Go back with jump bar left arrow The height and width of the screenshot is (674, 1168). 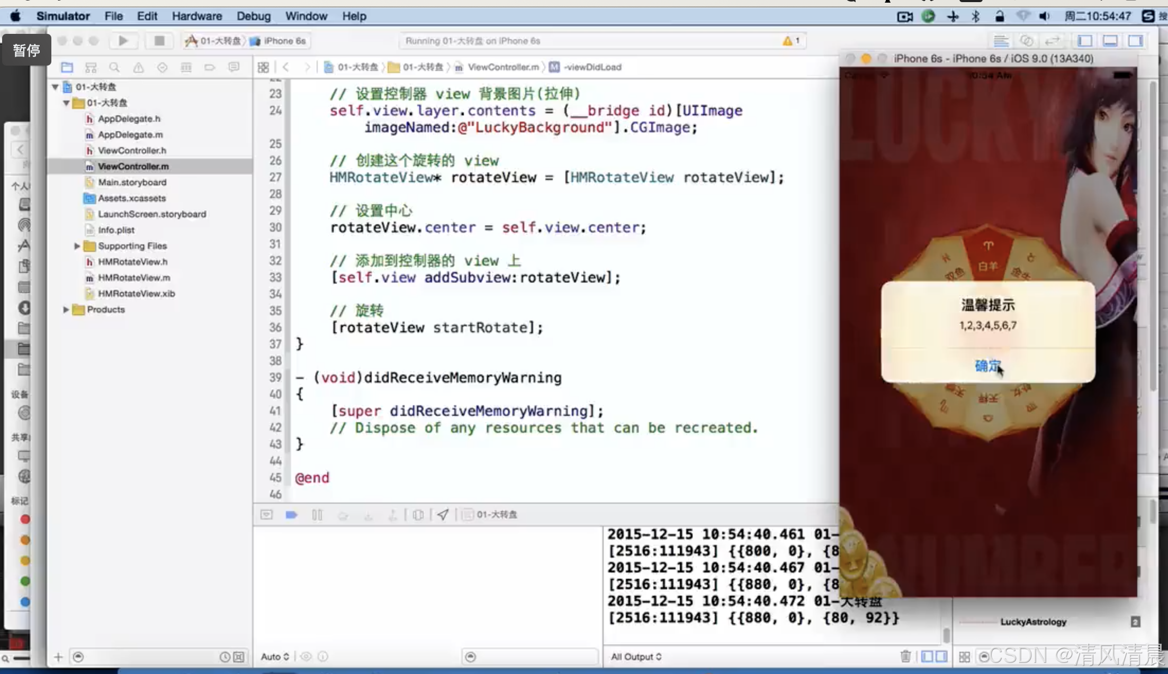[x=286, y=67]
